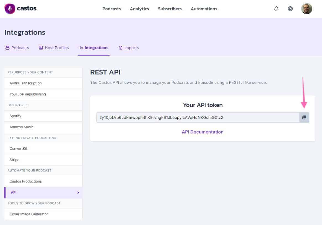Select Amazon Music directory
Viewport: 322px width, 225px height.
click(x=43, y=127)
